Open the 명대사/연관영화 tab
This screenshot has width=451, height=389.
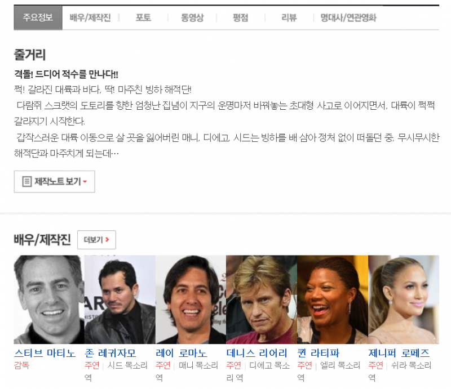[x=348, y=17]
